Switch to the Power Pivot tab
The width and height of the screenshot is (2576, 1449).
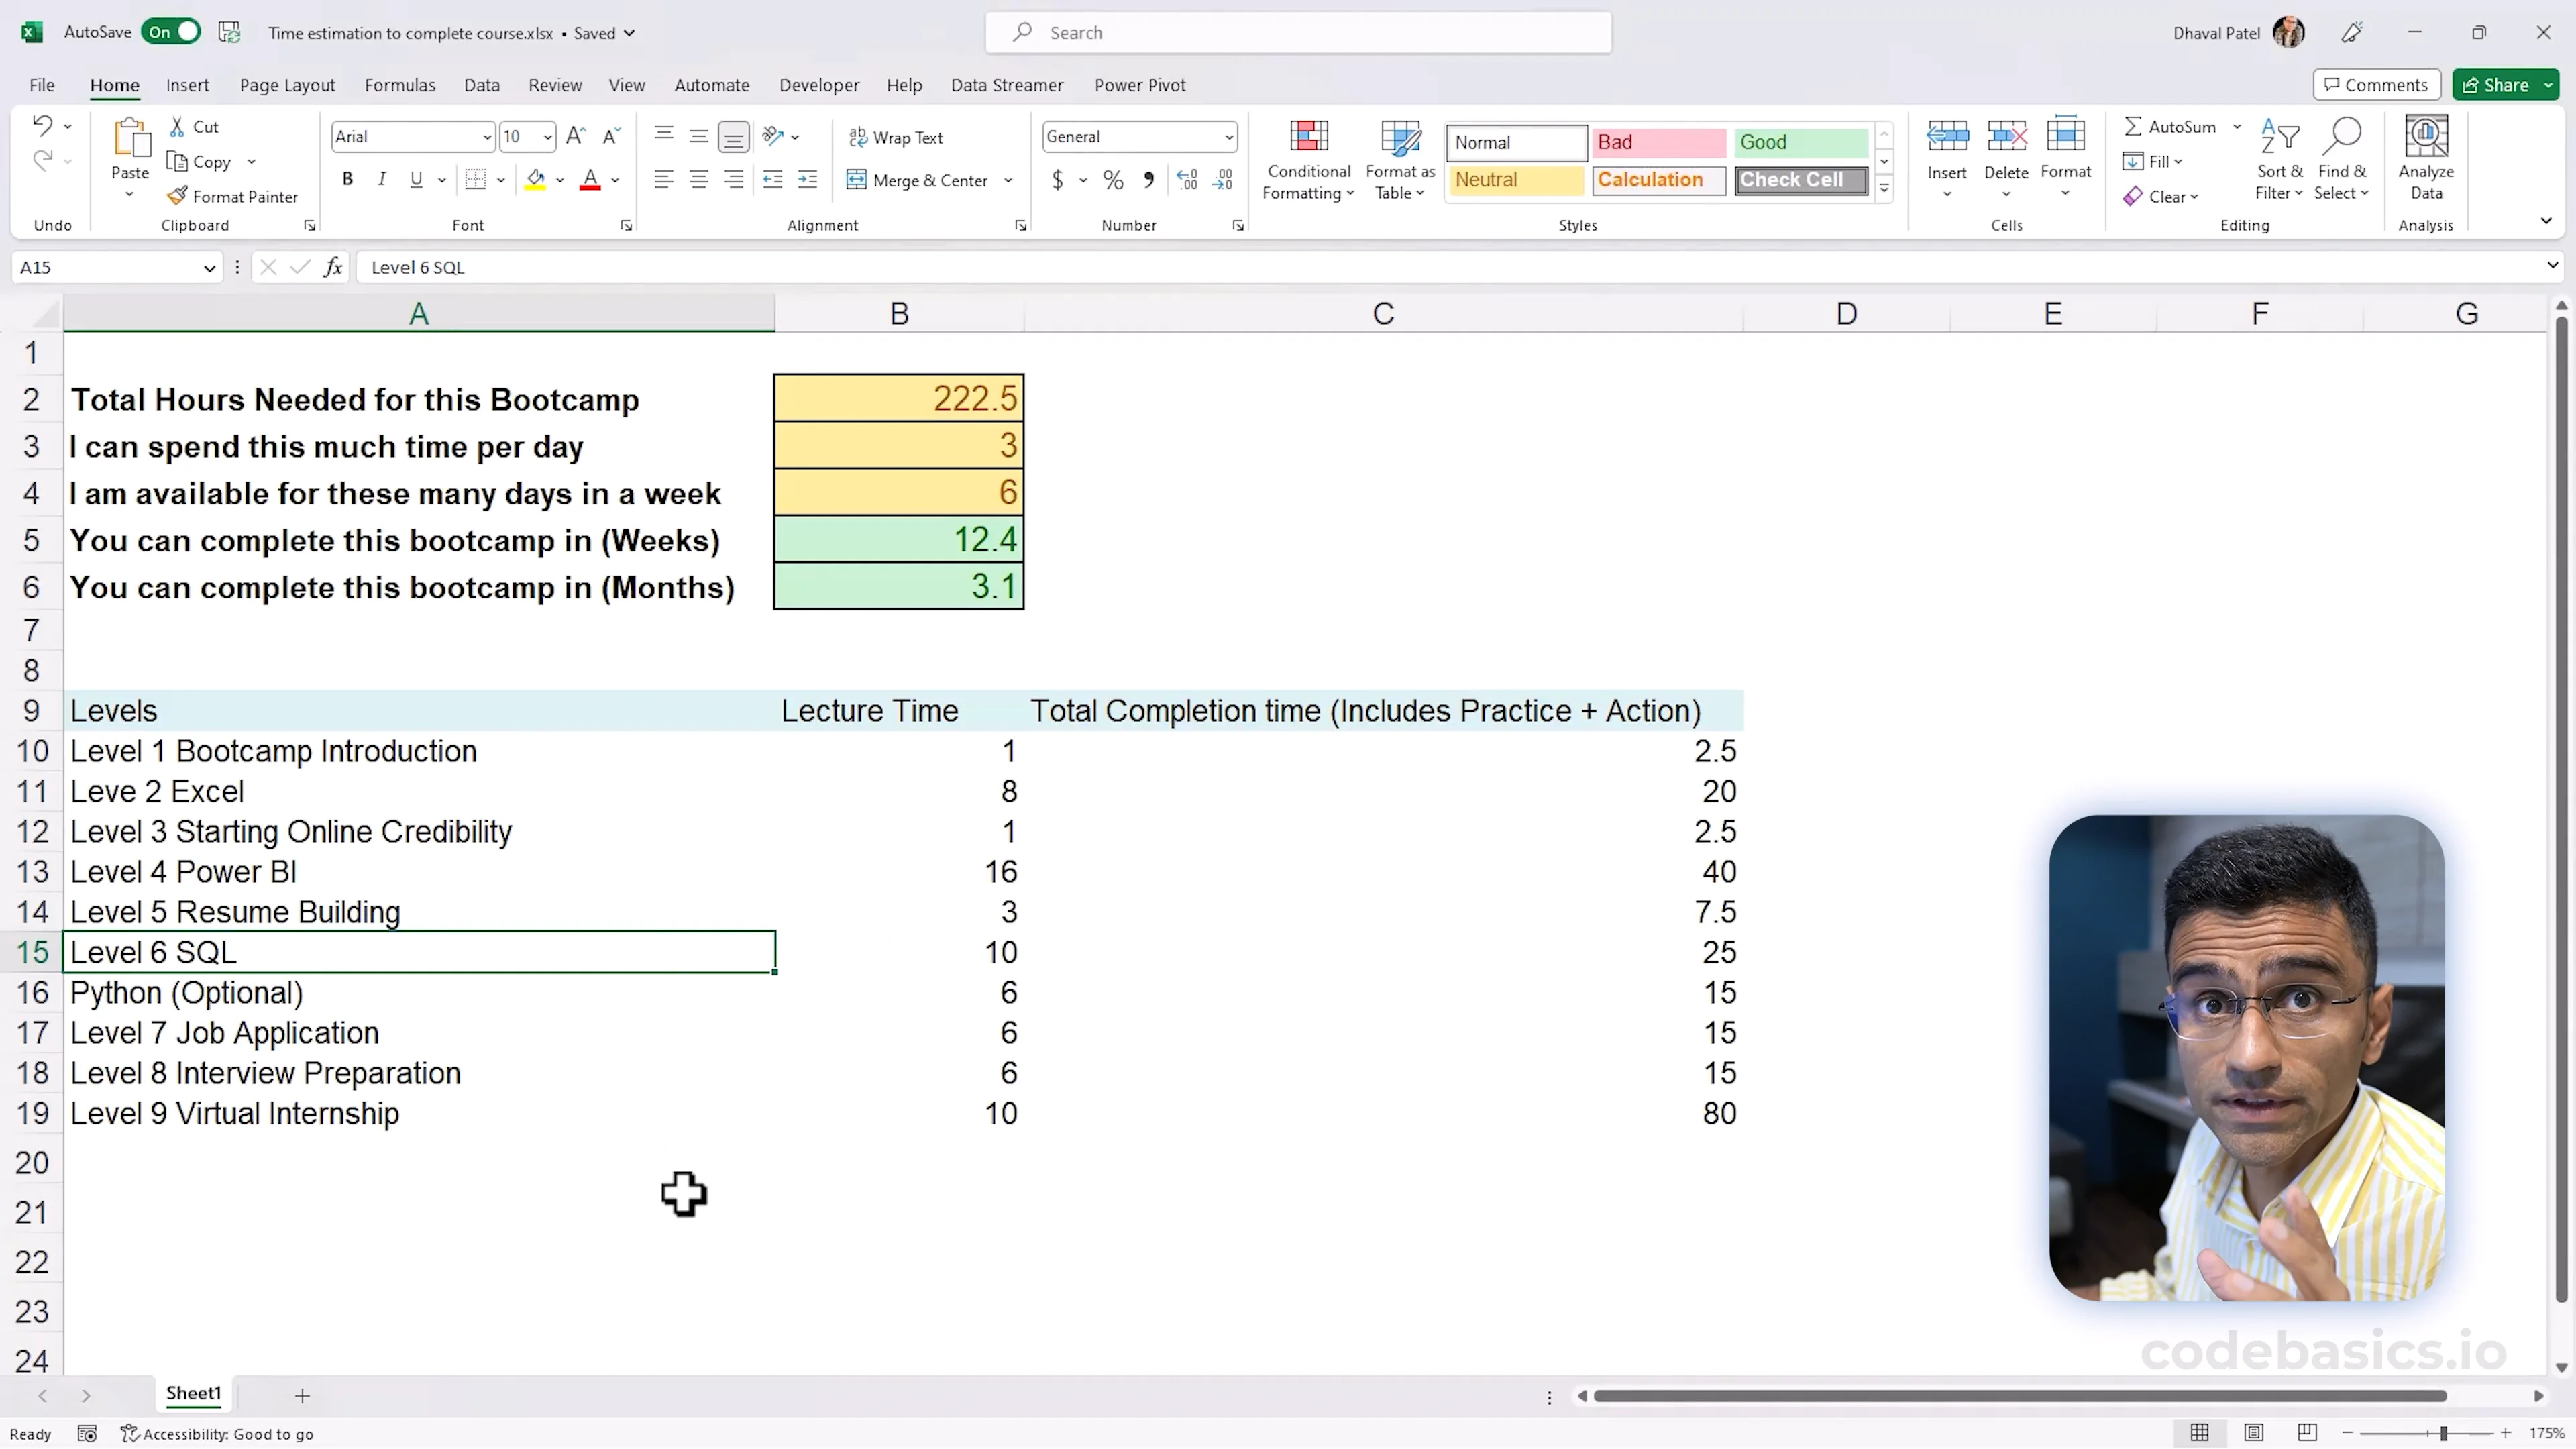(1139, 85)
